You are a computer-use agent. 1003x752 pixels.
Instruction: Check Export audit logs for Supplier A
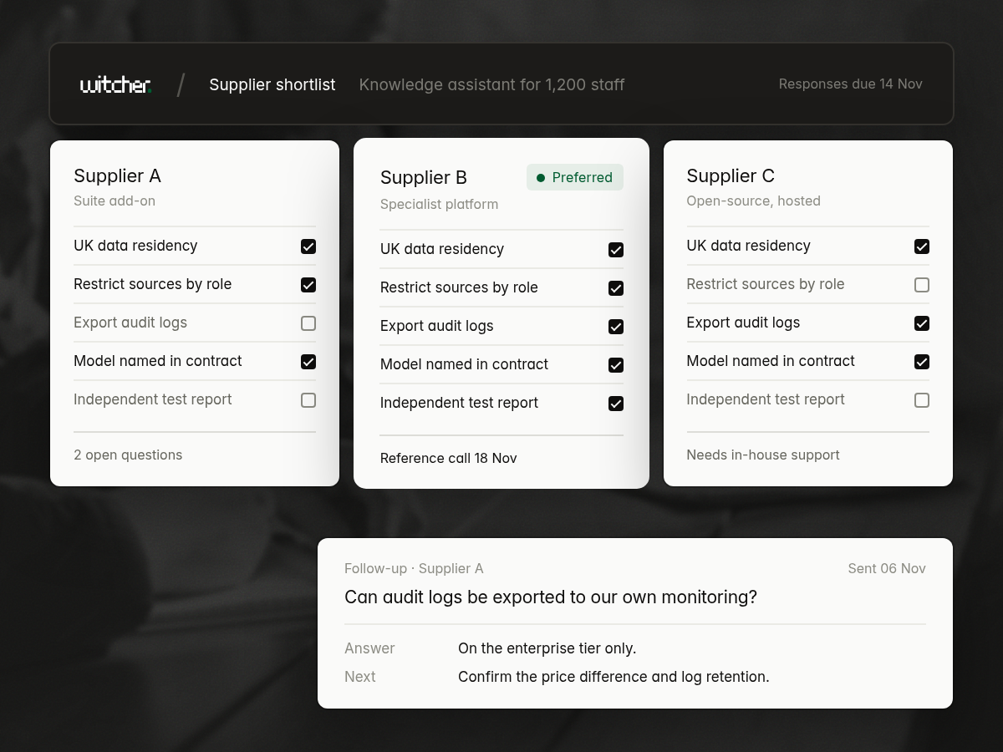coord(308,323)
